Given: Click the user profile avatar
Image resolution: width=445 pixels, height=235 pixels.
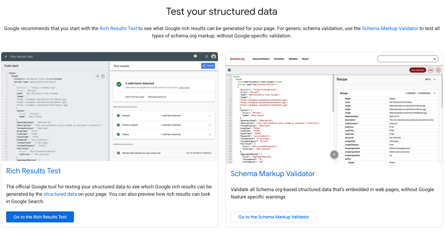Looking at the screenshot, I should [x=214, y=57].
